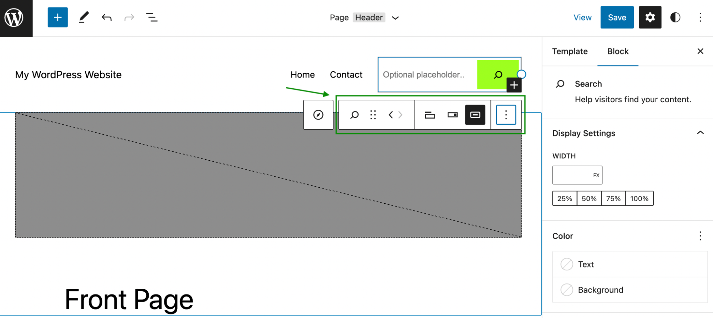Click the PX unit selector

[596, 175]
